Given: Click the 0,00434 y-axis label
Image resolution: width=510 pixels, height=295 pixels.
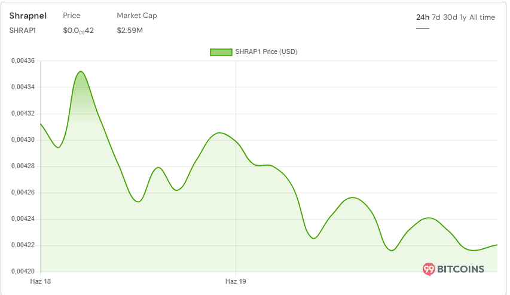Looking at the screenshot, I should click(x=23, y=87).
